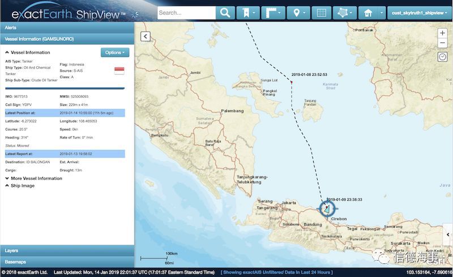Collapse the Vessel Information section
This screenshot has width=453, height=277.
click(27, 53)
